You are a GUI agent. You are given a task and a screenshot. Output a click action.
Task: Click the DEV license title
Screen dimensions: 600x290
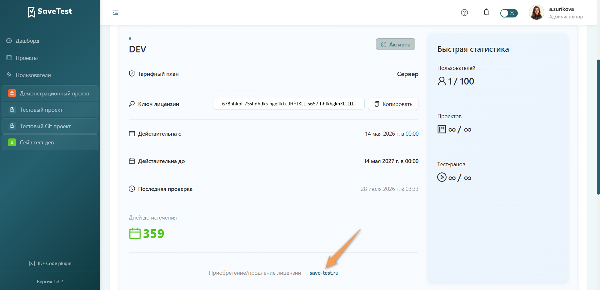pos(137,49)
